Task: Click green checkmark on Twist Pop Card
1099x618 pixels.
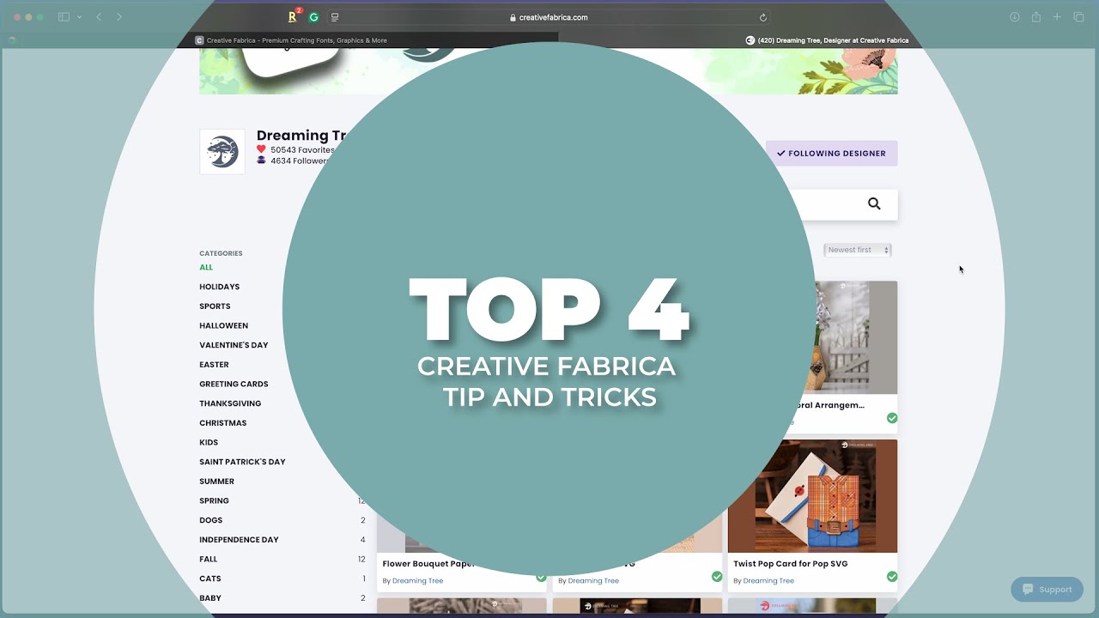Action: pos(892,577)
